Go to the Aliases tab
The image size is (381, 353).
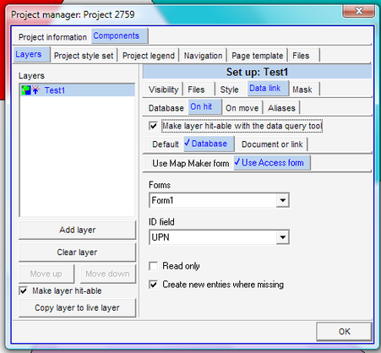click(x=281, y=108)
